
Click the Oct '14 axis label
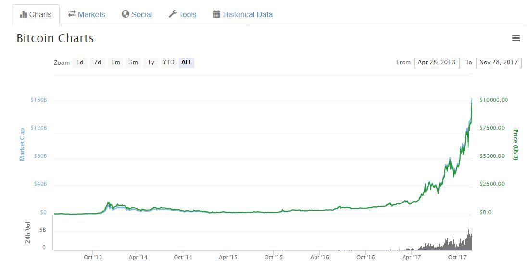click(x=183, y=257)
